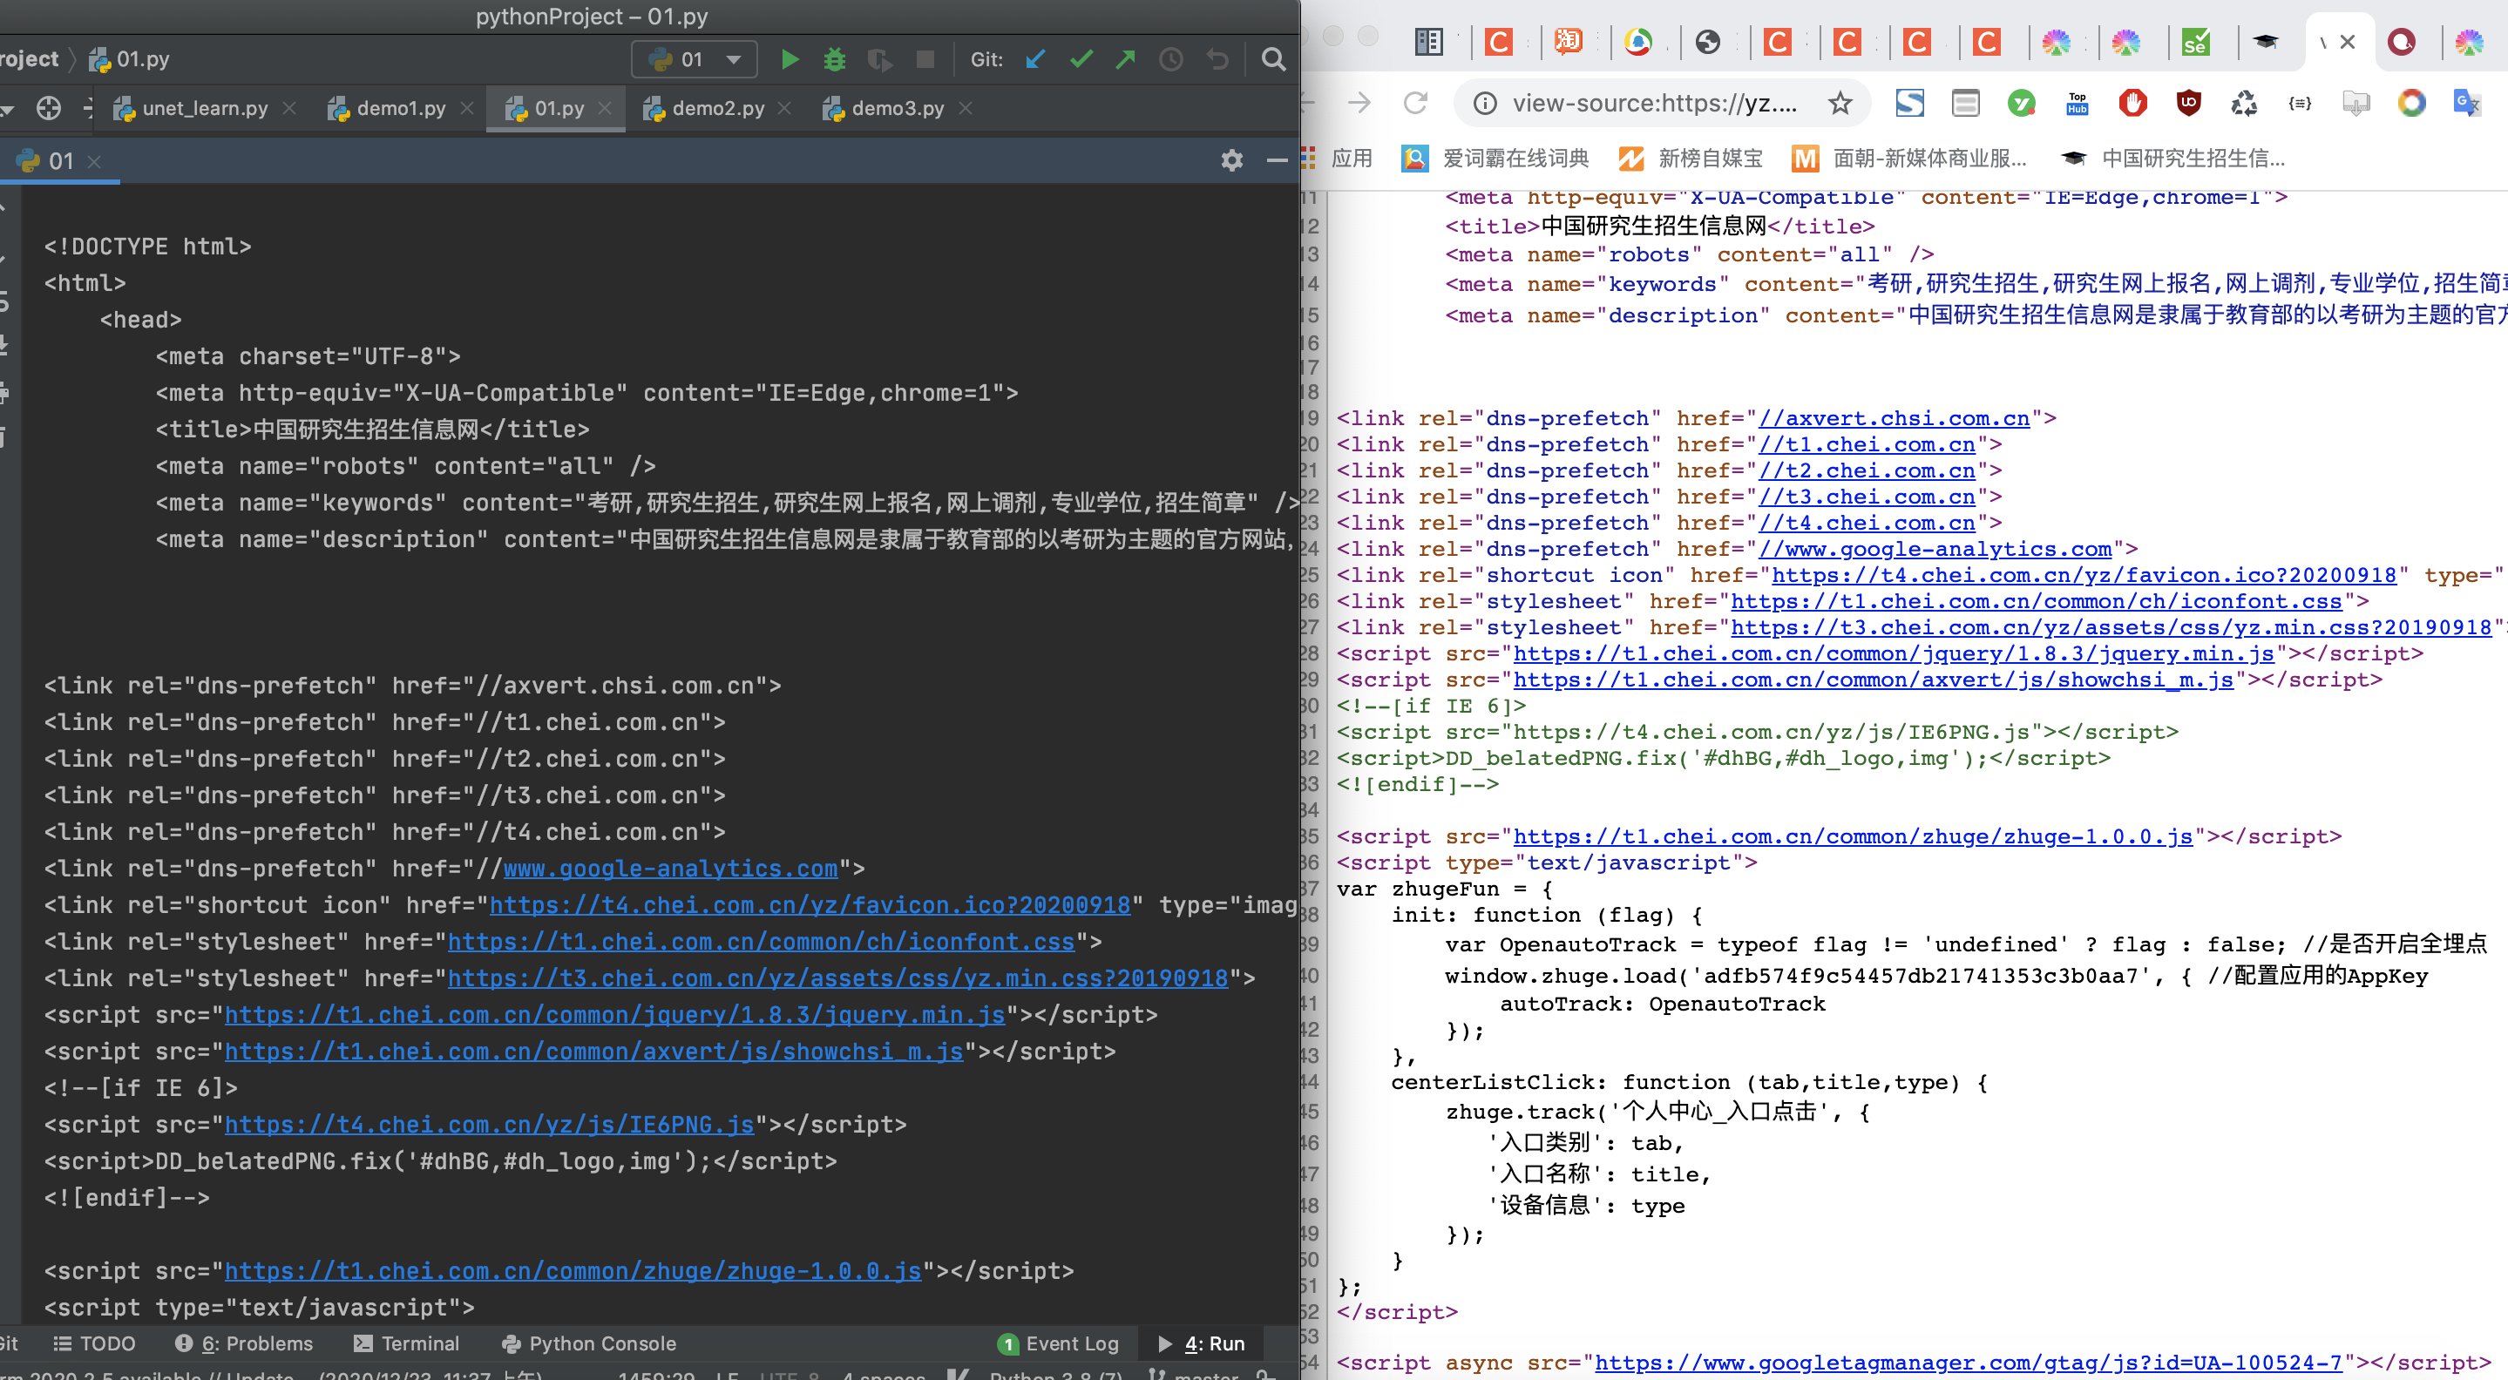The height and width of the screenshot is (1380, 2508).
Task: Close the 01.py editor tab
Action: 606,108
